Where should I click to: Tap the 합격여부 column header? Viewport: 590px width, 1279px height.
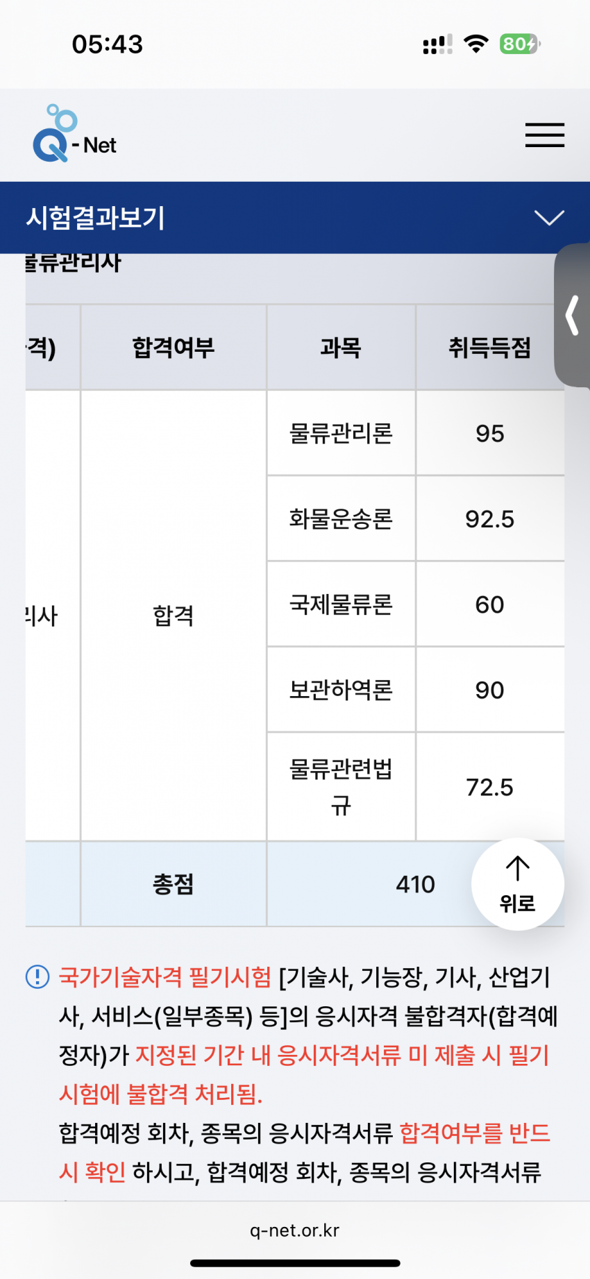pyautogui.click(x=174, y=347)
